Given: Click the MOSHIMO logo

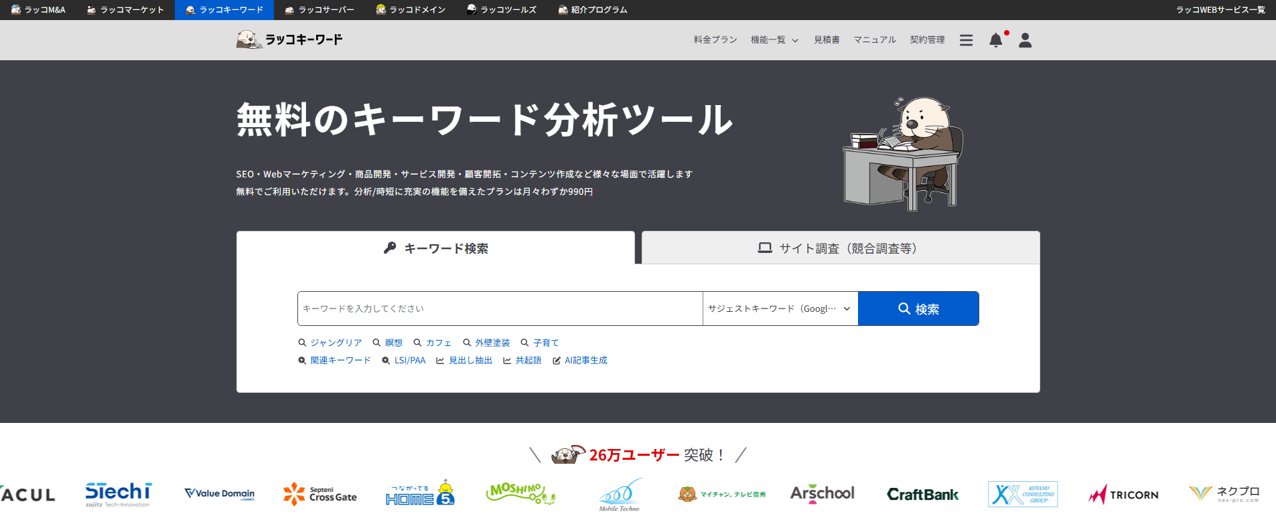Looking at the screenshot, I should click(x=520, y=494).
